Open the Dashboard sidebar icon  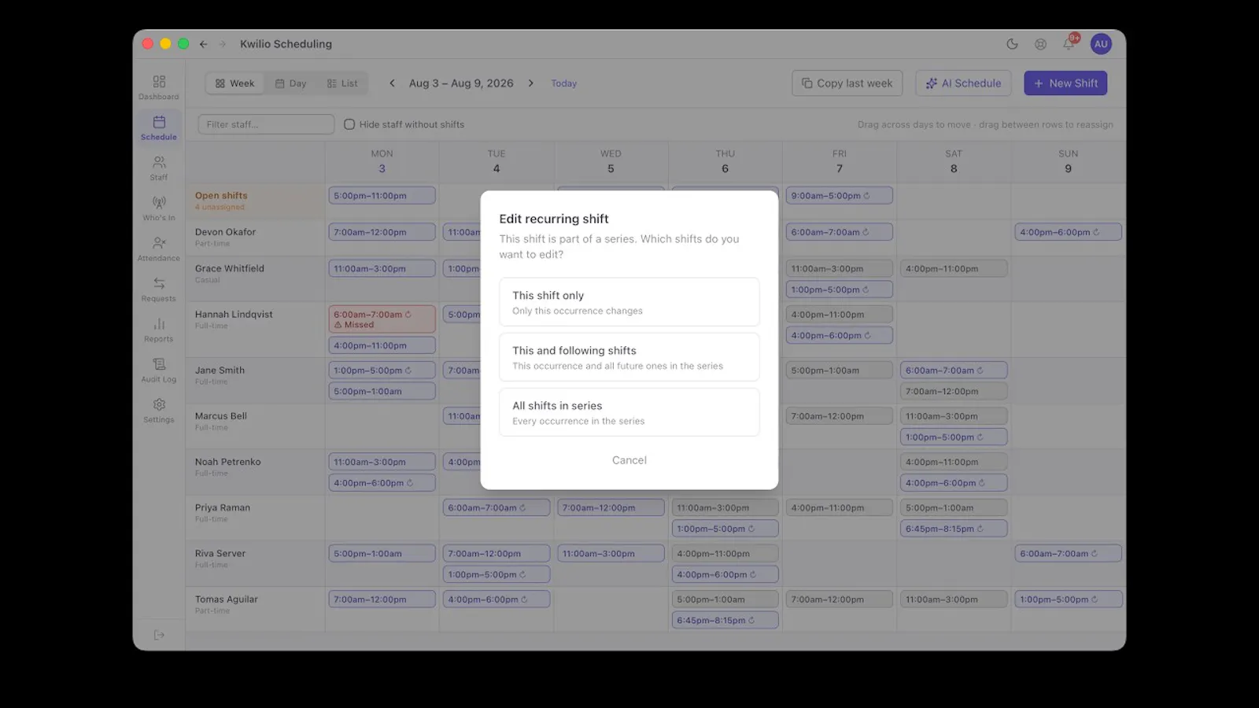tap(159, 87)
